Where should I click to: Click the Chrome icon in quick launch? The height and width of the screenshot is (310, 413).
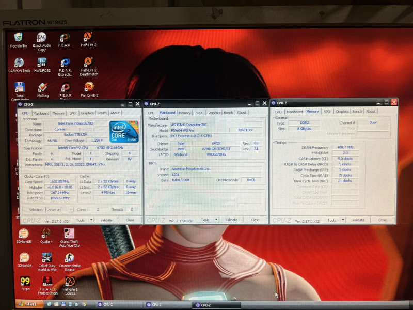tap(84, 304)
